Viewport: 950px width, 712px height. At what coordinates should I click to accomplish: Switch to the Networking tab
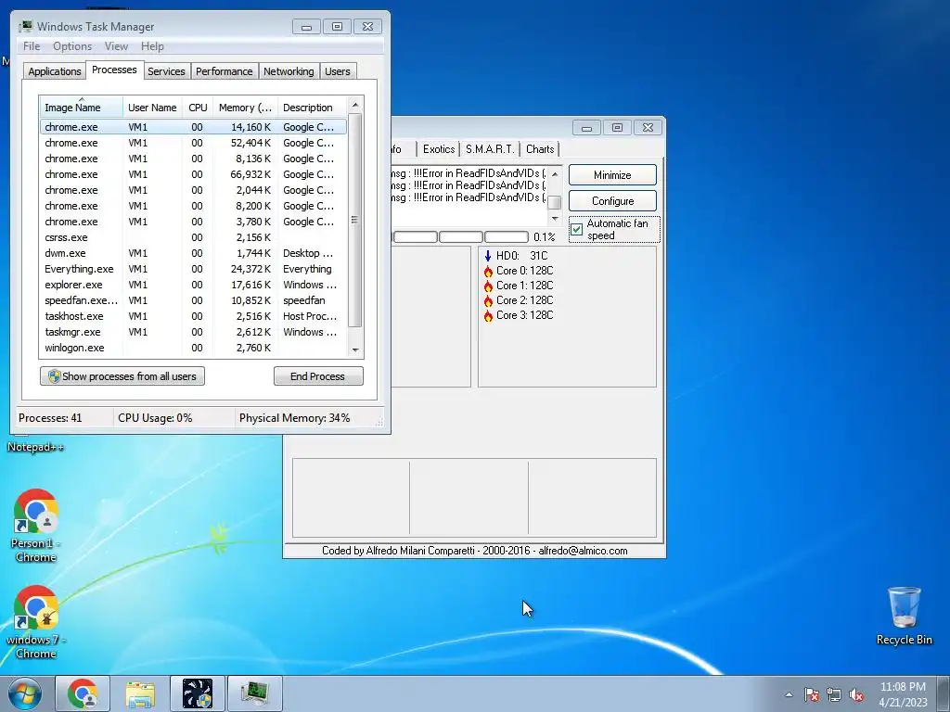pyautogui.click(x=289, y=71)
